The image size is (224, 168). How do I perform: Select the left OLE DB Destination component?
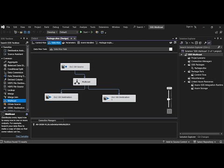tap(62, 97)
